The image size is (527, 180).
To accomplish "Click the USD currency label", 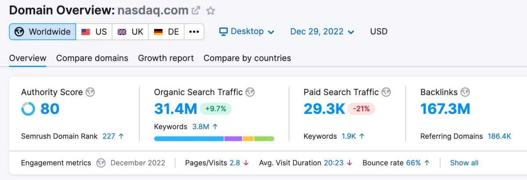I will (379, 32).
